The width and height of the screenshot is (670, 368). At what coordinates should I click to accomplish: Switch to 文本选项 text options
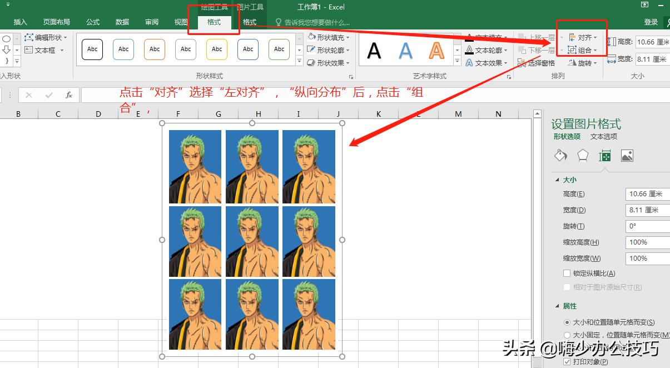point(604,136)
